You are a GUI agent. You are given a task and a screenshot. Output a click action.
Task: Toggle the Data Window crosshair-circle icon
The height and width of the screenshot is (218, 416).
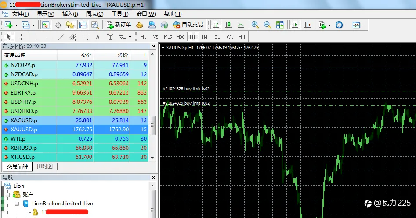tap(58, 25)
